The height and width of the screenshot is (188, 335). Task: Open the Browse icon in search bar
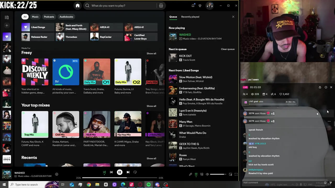161,5
